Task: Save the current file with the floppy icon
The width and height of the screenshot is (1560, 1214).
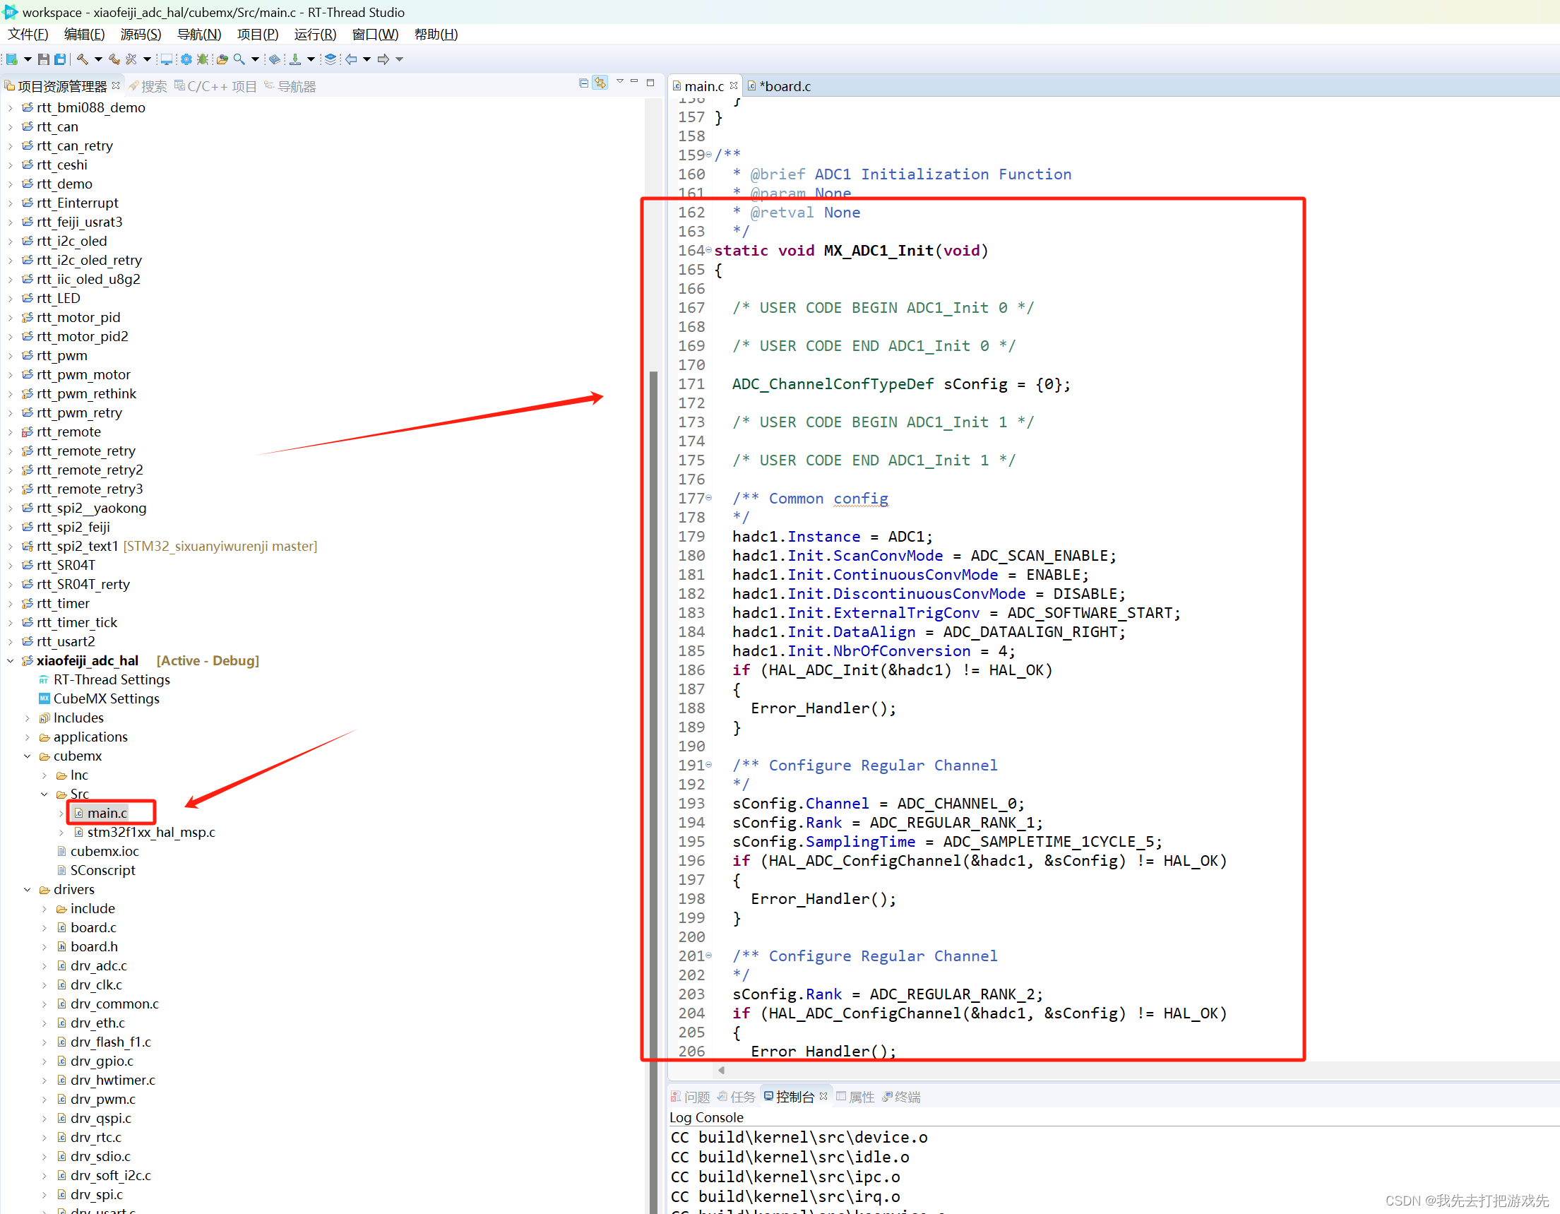Action: tap(44, 59)
